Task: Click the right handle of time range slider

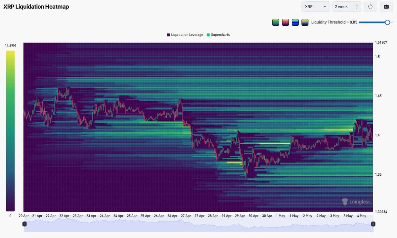Action: [x=373, y=224]
